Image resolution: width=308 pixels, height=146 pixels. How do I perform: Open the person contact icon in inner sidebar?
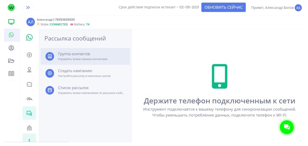[x=29, y=70]
